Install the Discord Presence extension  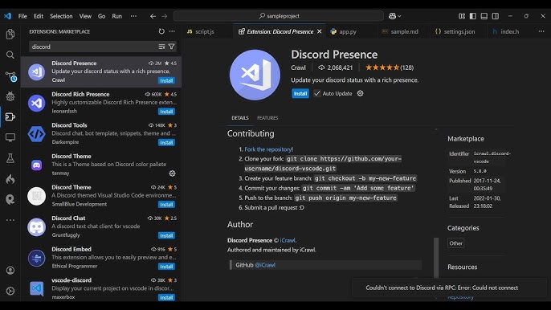300,93
